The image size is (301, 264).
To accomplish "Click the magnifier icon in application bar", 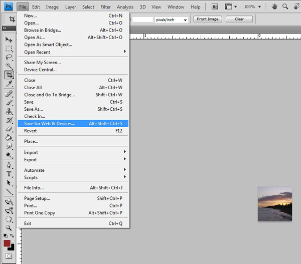I will (285, 7).
